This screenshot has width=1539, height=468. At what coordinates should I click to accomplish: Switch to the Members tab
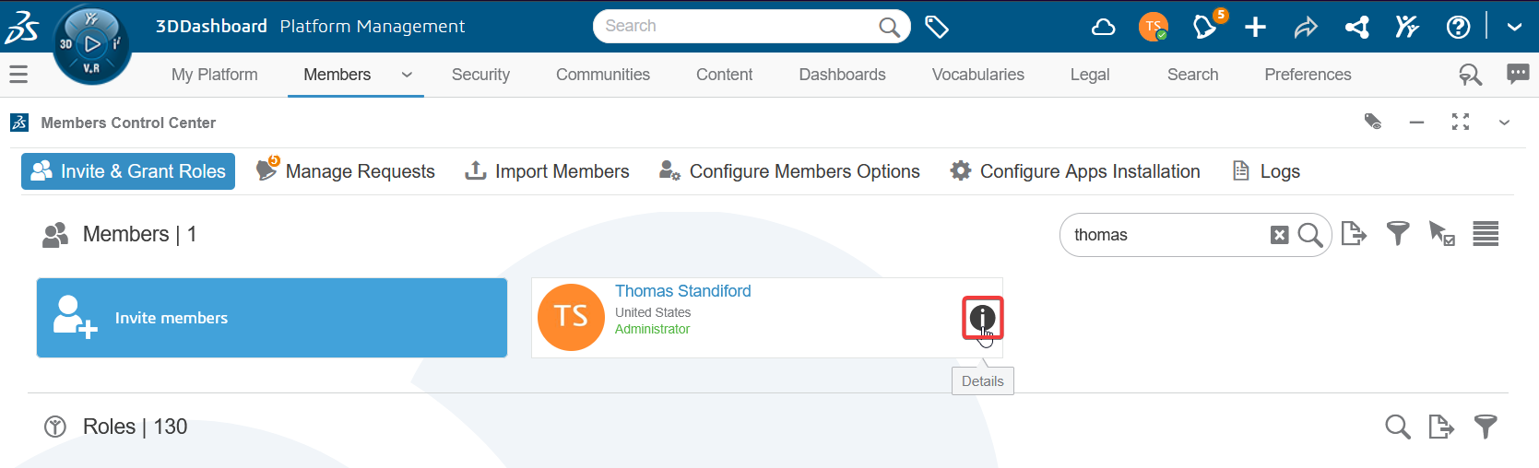pos(337,75)
